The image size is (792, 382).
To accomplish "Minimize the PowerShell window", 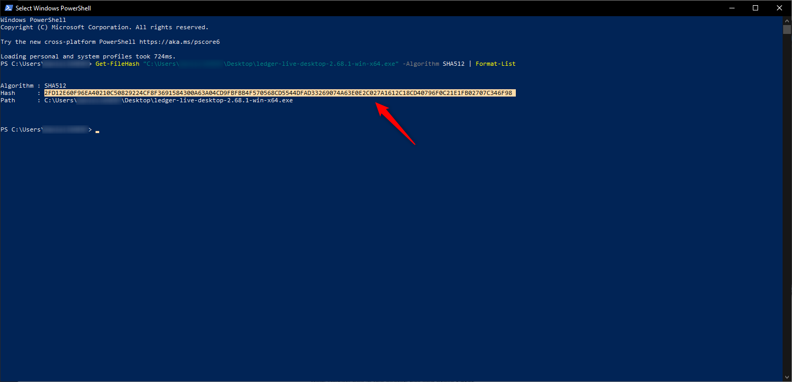I will tap(731, 8).
